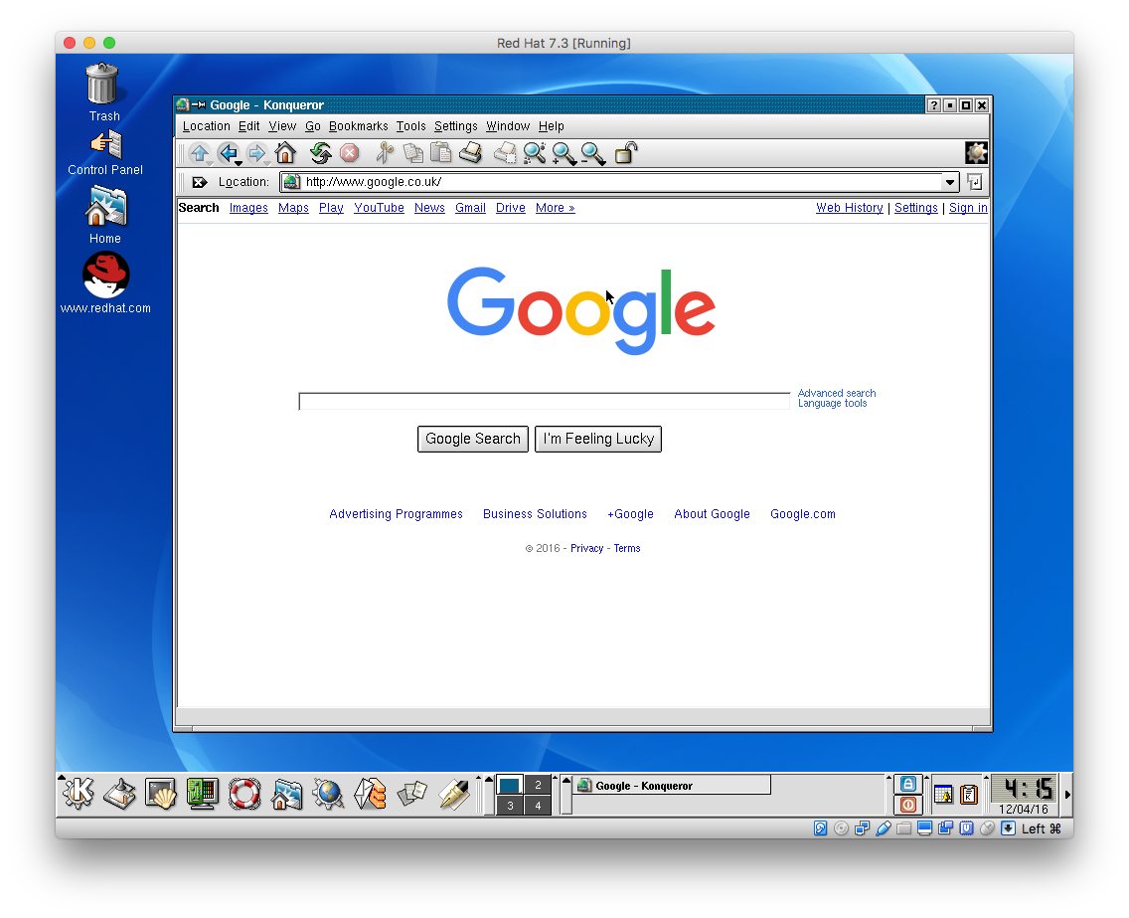The image size is (1129, 918).
Task: Open the KOrganizer calendar tray icon
Action: tap(942, 795)
